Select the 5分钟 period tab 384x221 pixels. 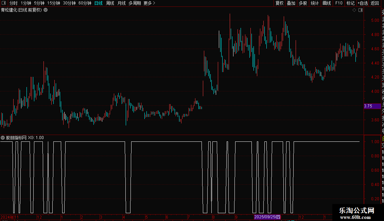(39, 3)
